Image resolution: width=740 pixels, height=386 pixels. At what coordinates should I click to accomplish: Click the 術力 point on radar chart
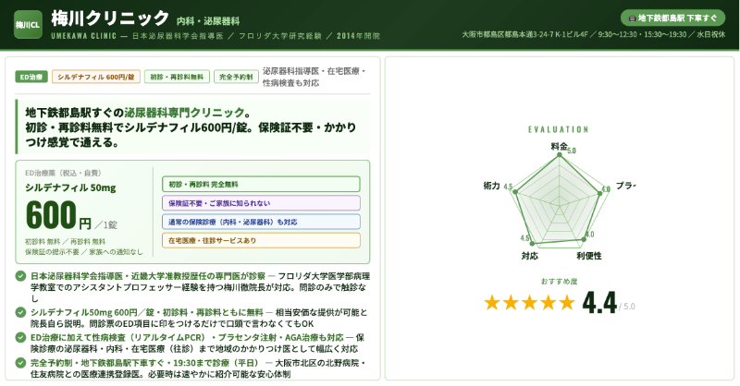(515, 192)
